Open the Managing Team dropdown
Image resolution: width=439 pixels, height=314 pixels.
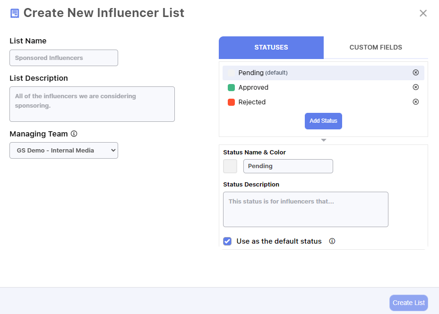click(64, 151)
